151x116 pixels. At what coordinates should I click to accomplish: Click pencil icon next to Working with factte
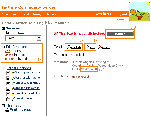(13, 78)
